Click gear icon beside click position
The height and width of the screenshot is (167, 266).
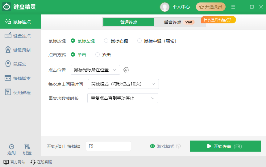click(126, 70)
